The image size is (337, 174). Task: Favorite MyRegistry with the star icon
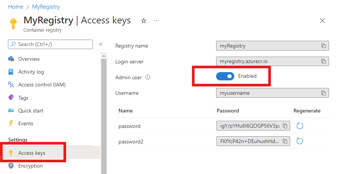[144, 21]
